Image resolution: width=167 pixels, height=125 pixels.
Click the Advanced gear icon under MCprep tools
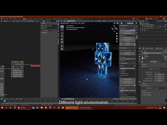(x=135, y=45)
